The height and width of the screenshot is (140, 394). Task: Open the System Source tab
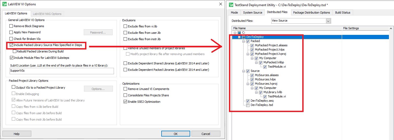click(253, 13)
